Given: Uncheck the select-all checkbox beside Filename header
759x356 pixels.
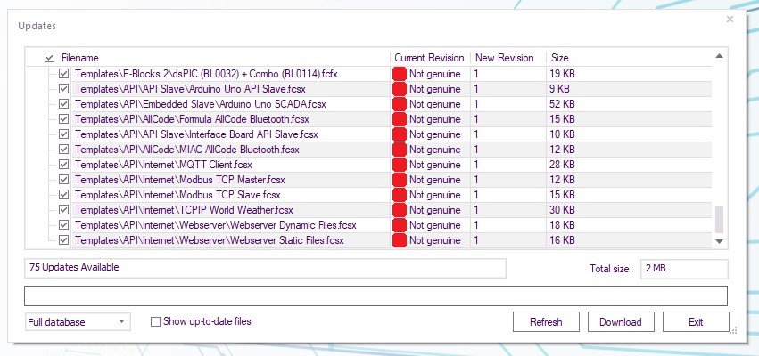Looking at the screenshot, I should [x=50, y=57].
